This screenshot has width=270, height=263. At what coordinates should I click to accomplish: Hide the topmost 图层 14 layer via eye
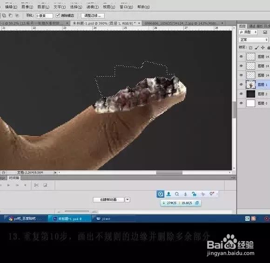pyautogui.click(x=241, y=56)
